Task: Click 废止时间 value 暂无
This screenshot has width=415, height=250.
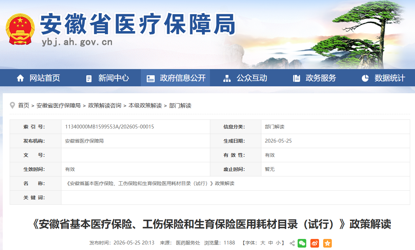Action: [270, 169]
